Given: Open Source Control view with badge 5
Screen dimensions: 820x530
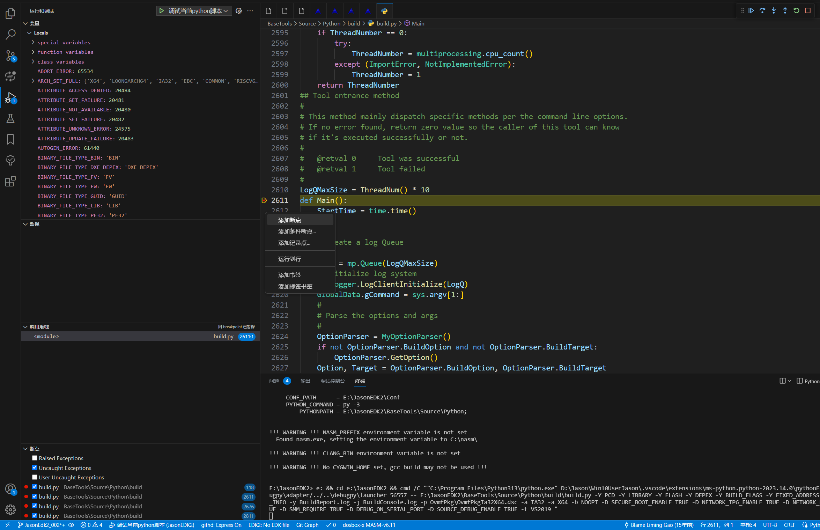Looking at the screenshot, I should click(10, 56).
